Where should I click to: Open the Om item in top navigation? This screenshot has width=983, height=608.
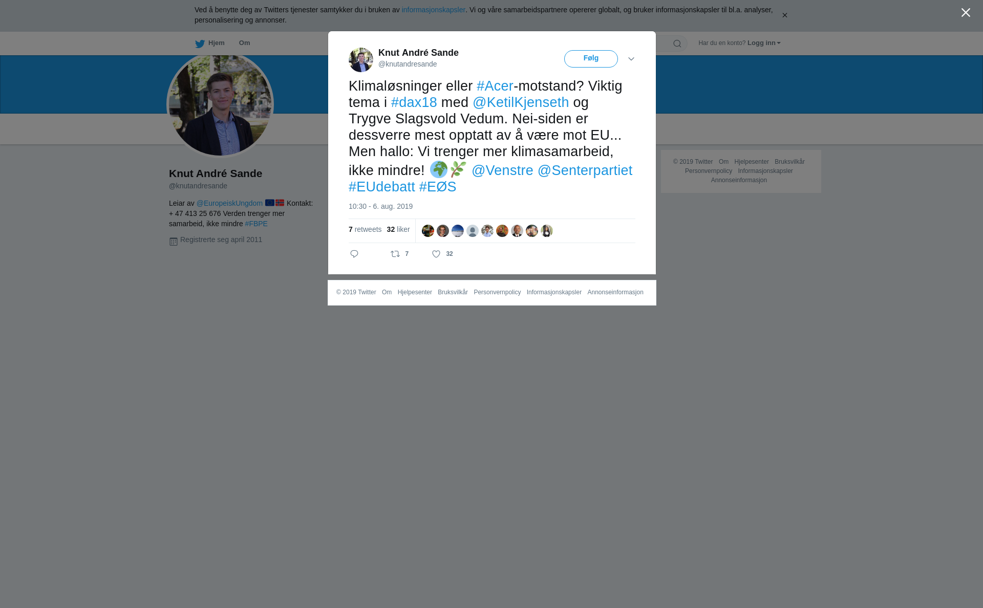tap(245, 43)
